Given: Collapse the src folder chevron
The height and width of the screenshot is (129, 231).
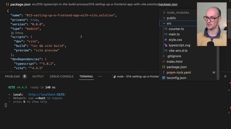Looking at the screenshot, I should [164, 23].
